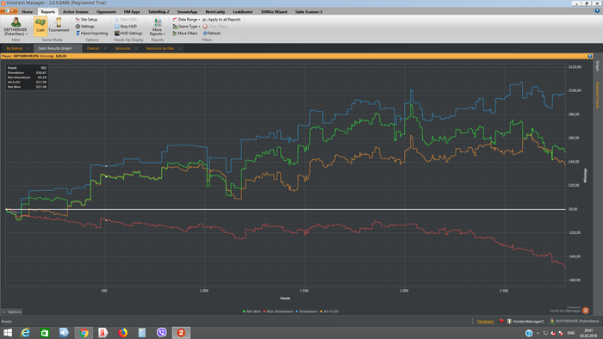Open the LeakBuster ribbon tab
The width and height of the screenshot is (603, 339).
(x=243, y=11)
